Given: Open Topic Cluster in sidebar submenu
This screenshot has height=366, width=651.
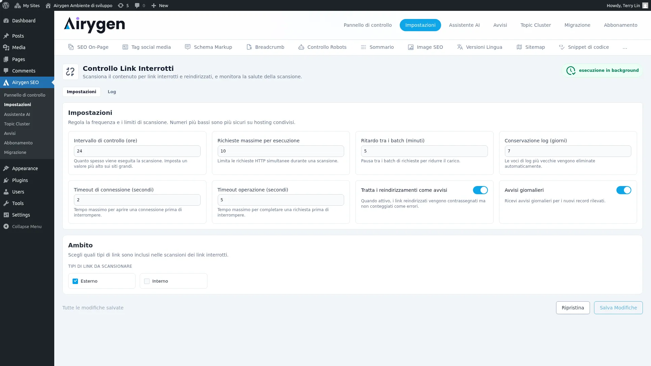Looking at the screenshot, I should (x=17, y=124).
